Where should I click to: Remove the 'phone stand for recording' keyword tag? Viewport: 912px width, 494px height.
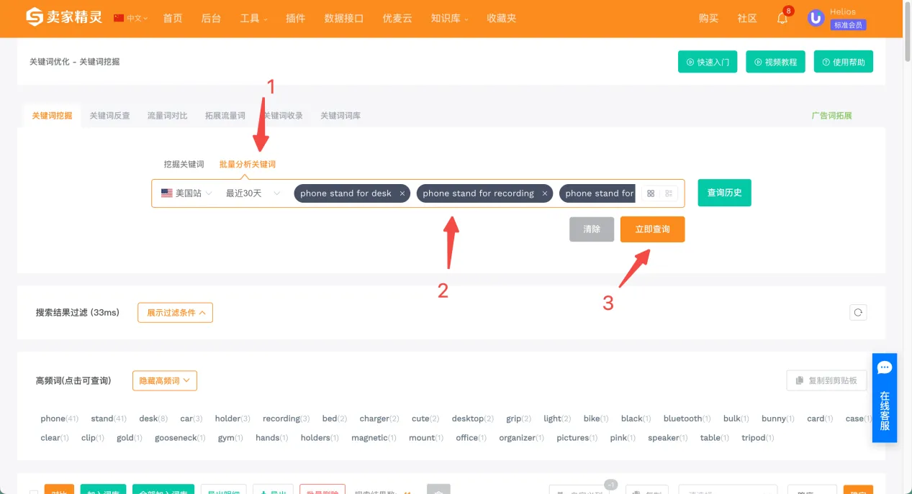pyautogui.click(x=545, y=193)
